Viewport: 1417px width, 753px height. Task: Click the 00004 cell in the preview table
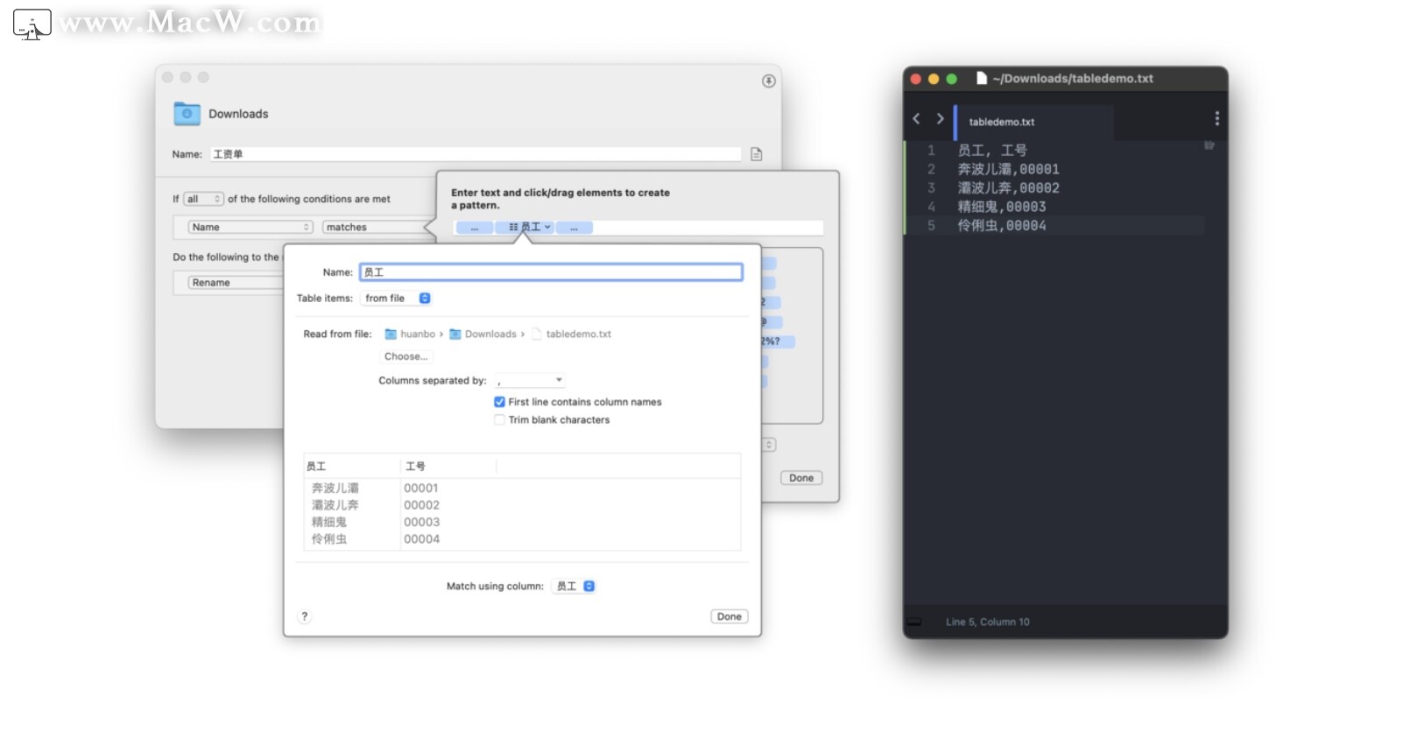point(421,539)
